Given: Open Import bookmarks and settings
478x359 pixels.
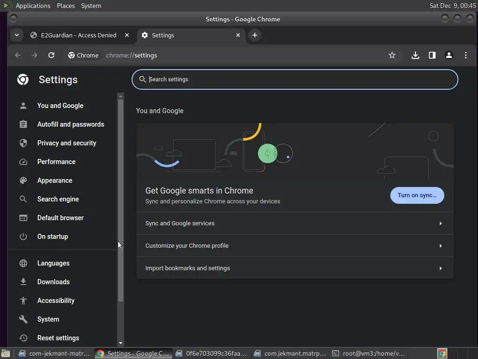Looking at the screenshot, I should point(295,268).
